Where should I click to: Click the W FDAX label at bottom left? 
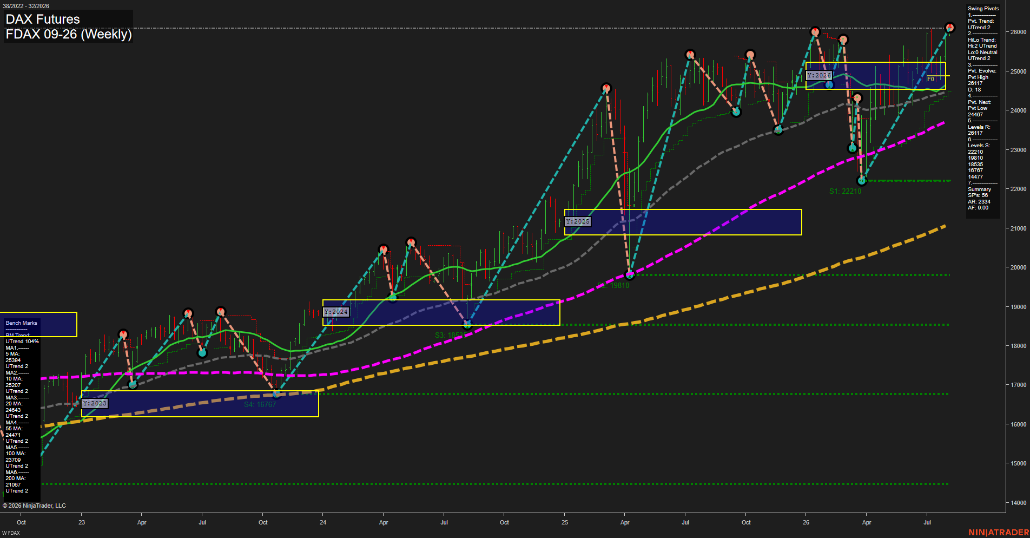11,533
